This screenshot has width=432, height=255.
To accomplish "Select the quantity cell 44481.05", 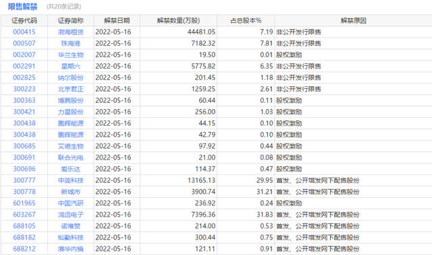I will click(201, 32).
